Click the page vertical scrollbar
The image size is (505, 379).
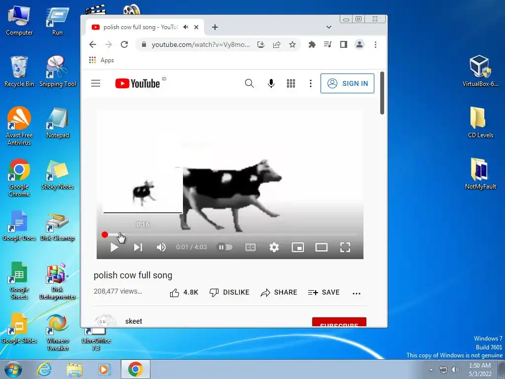[382, 93]
